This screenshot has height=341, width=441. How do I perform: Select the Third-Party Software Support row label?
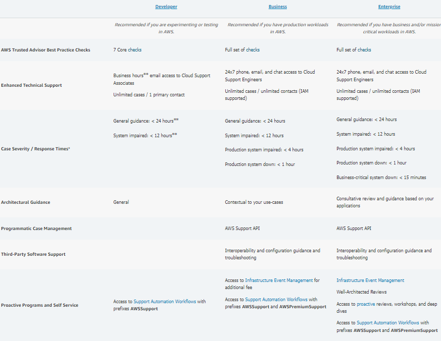point(33,254)
